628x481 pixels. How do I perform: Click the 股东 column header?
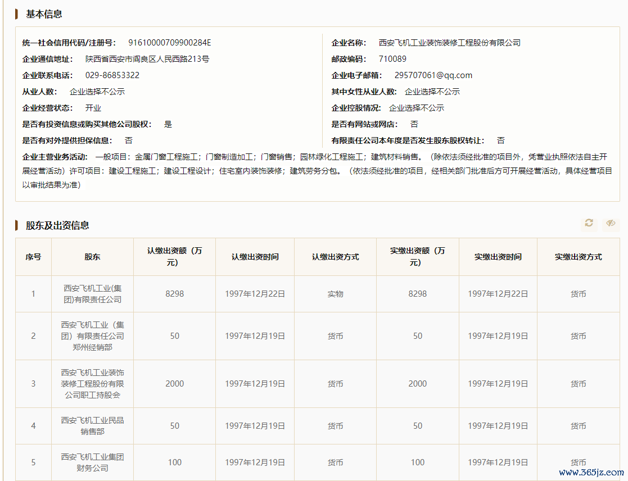(92, 257)
